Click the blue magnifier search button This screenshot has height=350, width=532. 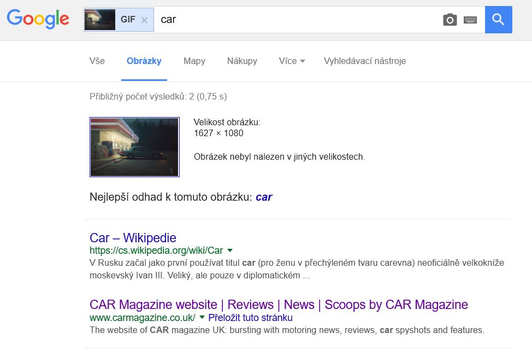pos(499,20)
